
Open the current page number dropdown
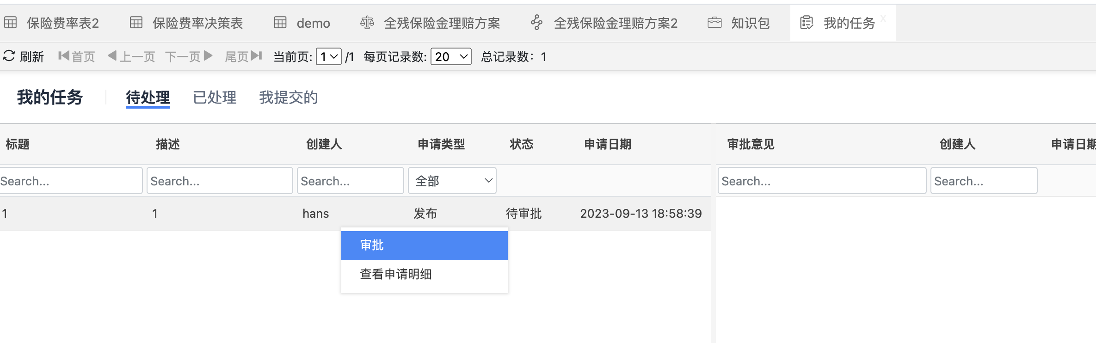pos(329,57)
